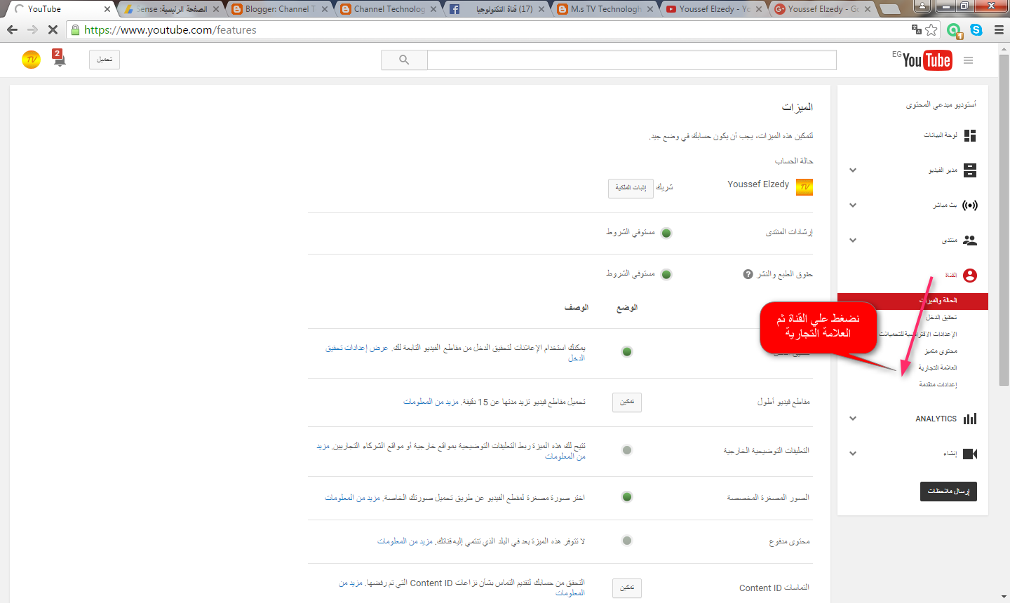
Task: Click the Video Manager icon (مدير الفيديو)
Action: click(x=970, y=170)
